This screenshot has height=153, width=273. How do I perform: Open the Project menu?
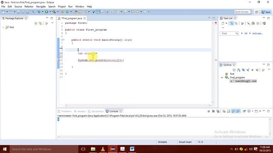62,7
